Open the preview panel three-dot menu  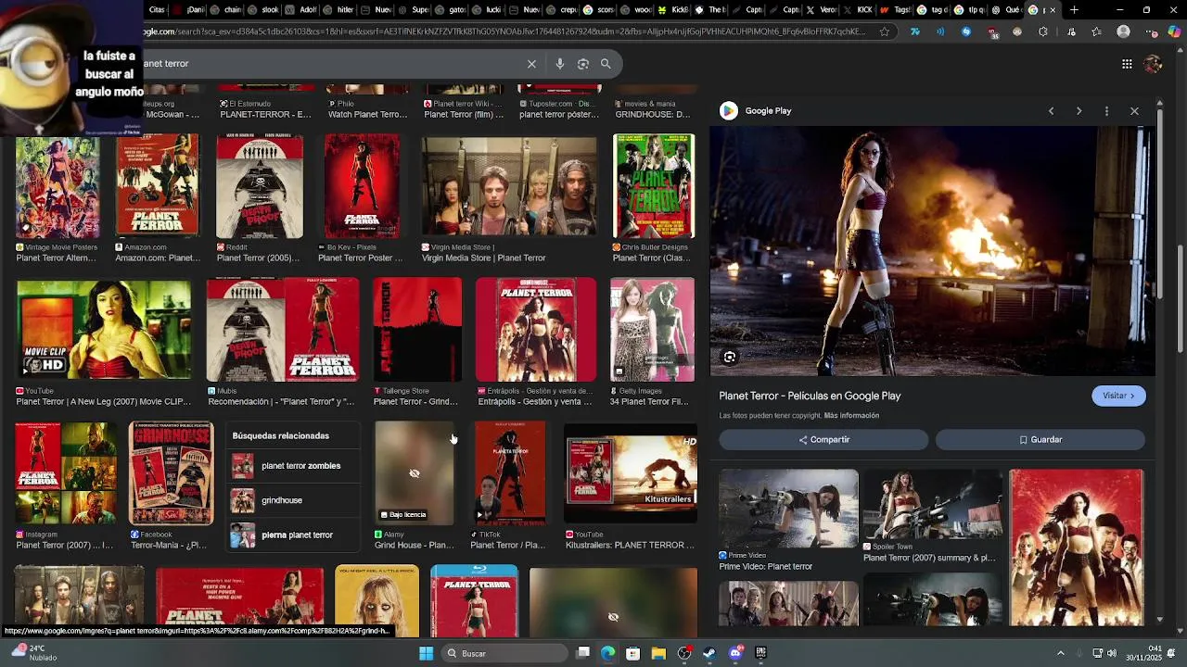tap(1106, 111)
